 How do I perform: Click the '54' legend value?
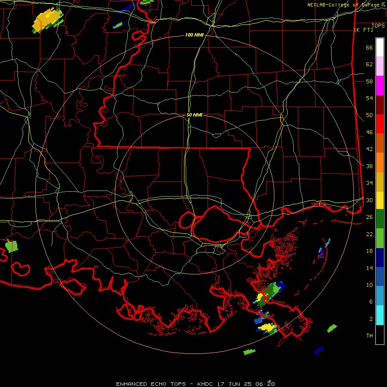coord(369,98)
